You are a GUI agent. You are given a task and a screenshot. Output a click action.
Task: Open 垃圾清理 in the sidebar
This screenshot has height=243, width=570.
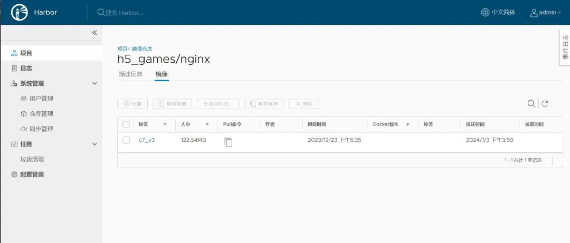click(32, 159)
